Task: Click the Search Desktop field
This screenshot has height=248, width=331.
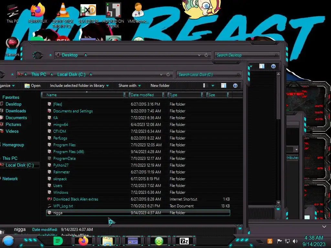Action: pos(247,55)
